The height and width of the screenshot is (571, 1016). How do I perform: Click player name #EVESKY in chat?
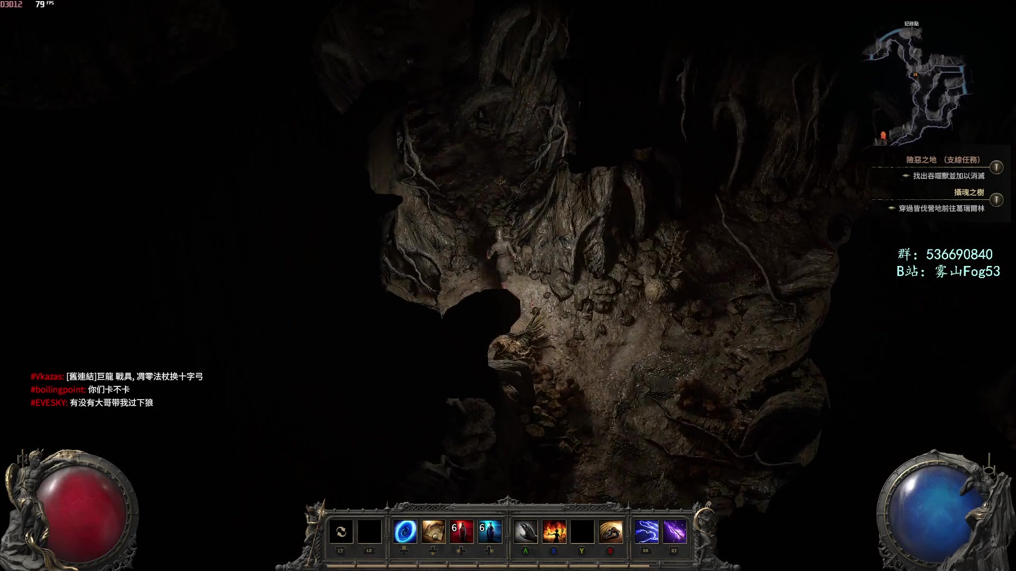tap(49, 403)
